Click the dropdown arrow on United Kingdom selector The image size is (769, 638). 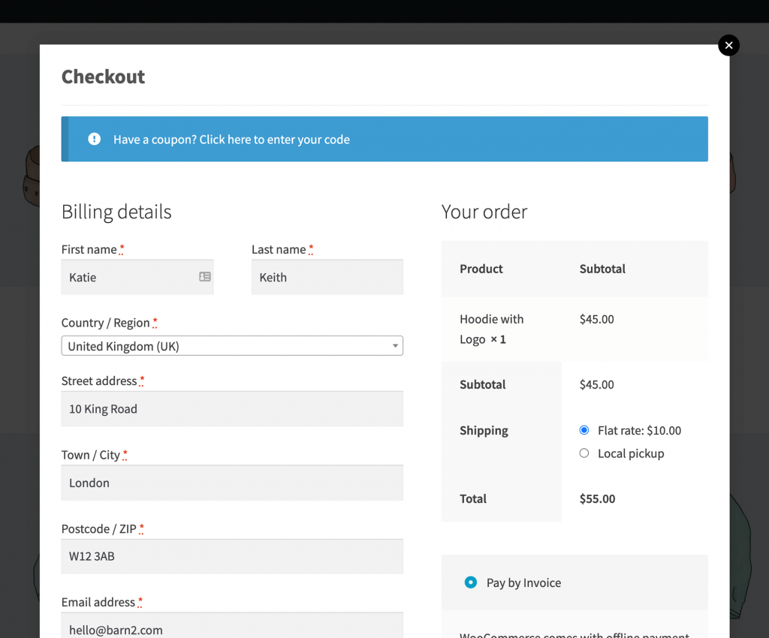(395, 346)
